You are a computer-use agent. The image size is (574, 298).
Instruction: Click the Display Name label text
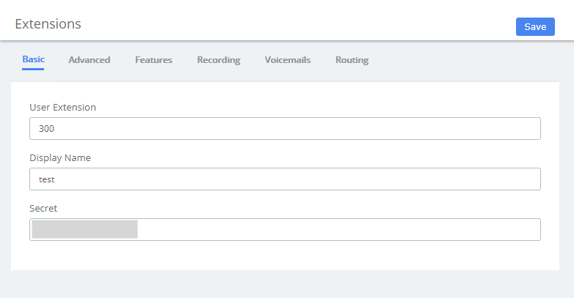tap(59, 158)
